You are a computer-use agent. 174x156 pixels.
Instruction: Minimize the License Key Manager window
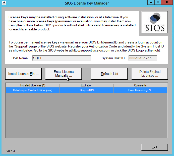click(x=151, y=3)
